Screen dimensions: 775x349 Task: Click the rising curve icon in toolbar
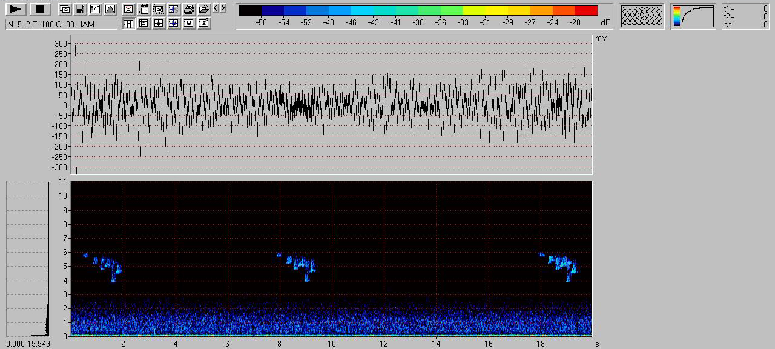point(94,9)
